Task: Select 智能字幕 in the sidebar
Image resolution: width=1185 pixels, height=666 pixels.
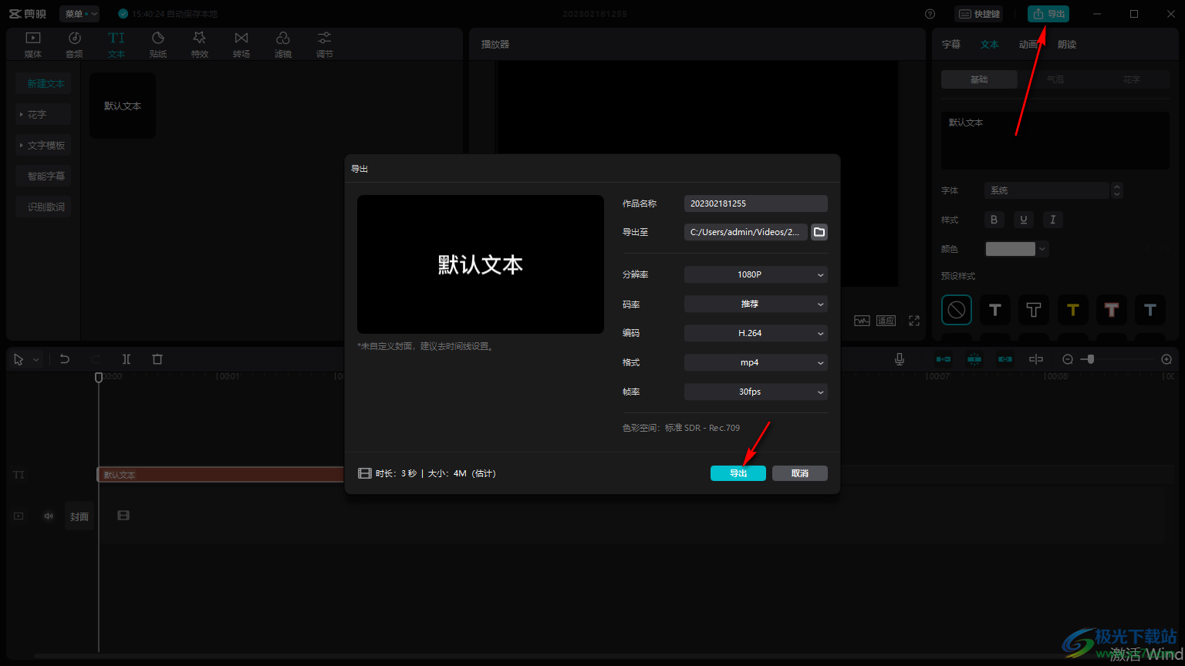Action: point(44,176)
